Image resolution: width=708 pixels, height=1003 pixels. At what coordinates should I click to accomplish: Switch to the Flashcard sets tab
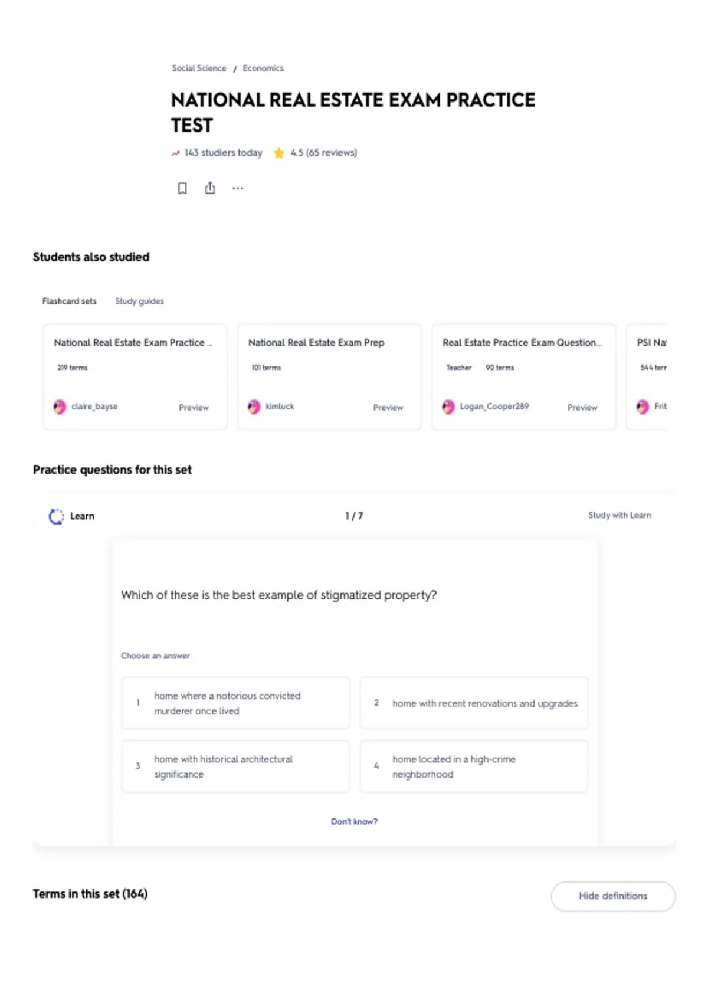(x=69, y=301)
